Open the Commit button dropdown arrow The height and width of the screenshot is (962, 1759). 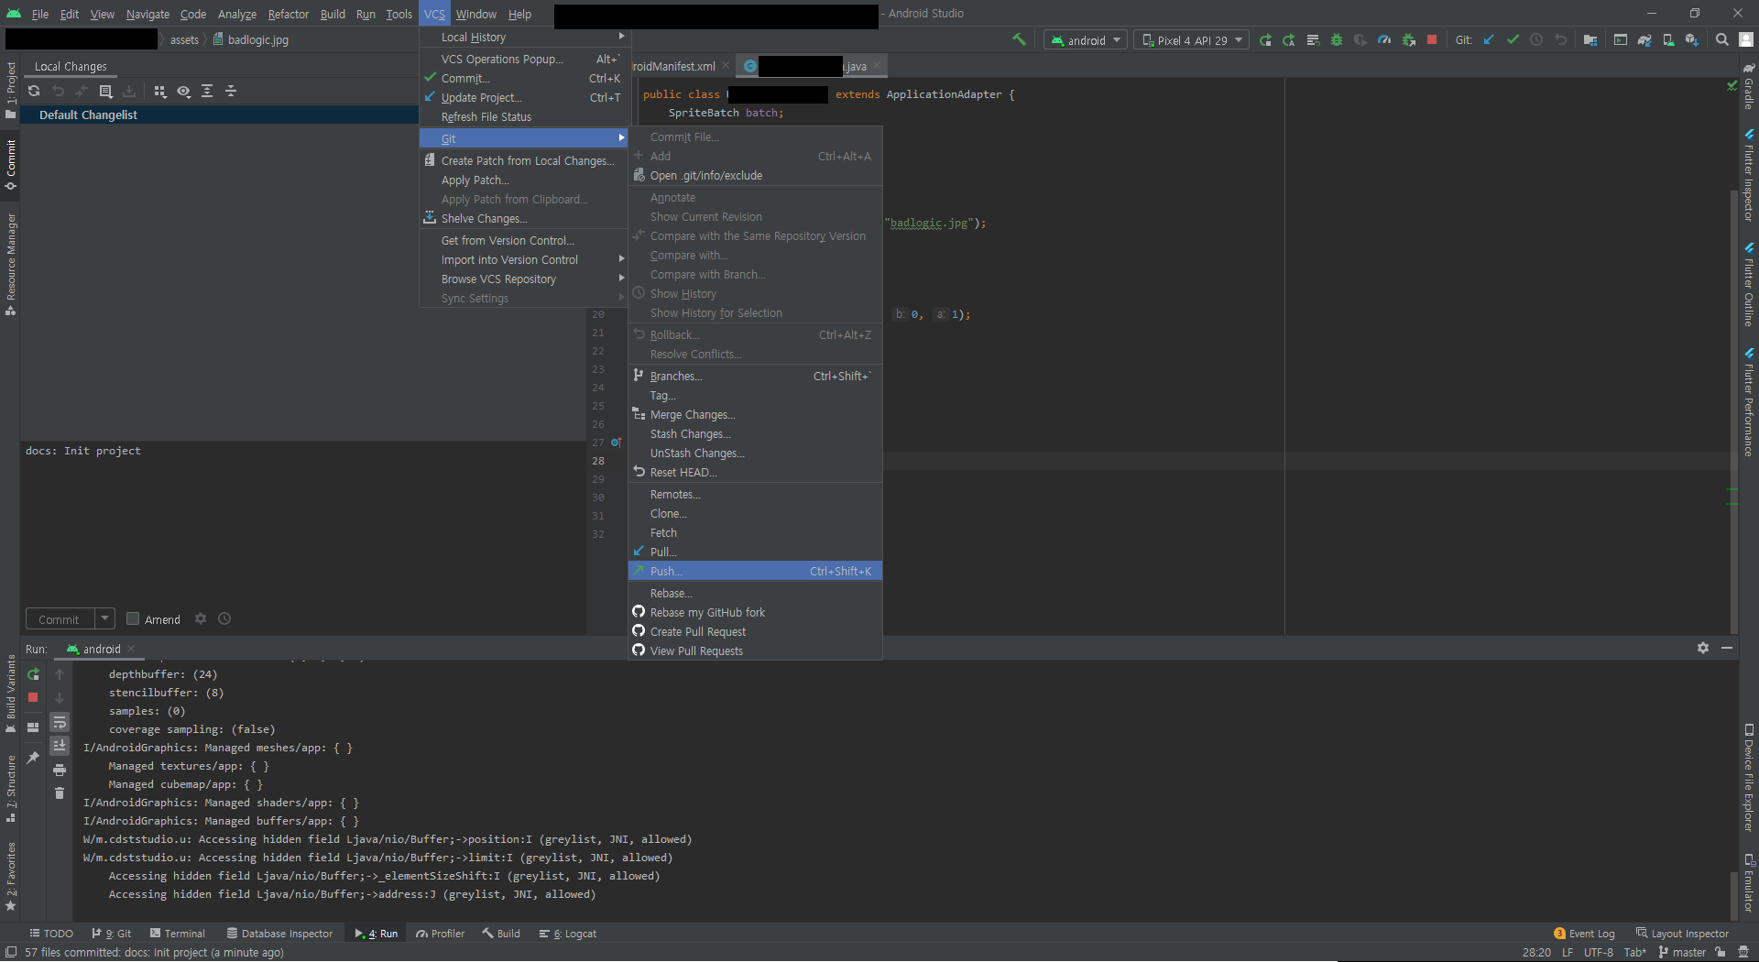pyautogui.click(x=104, y=619)
